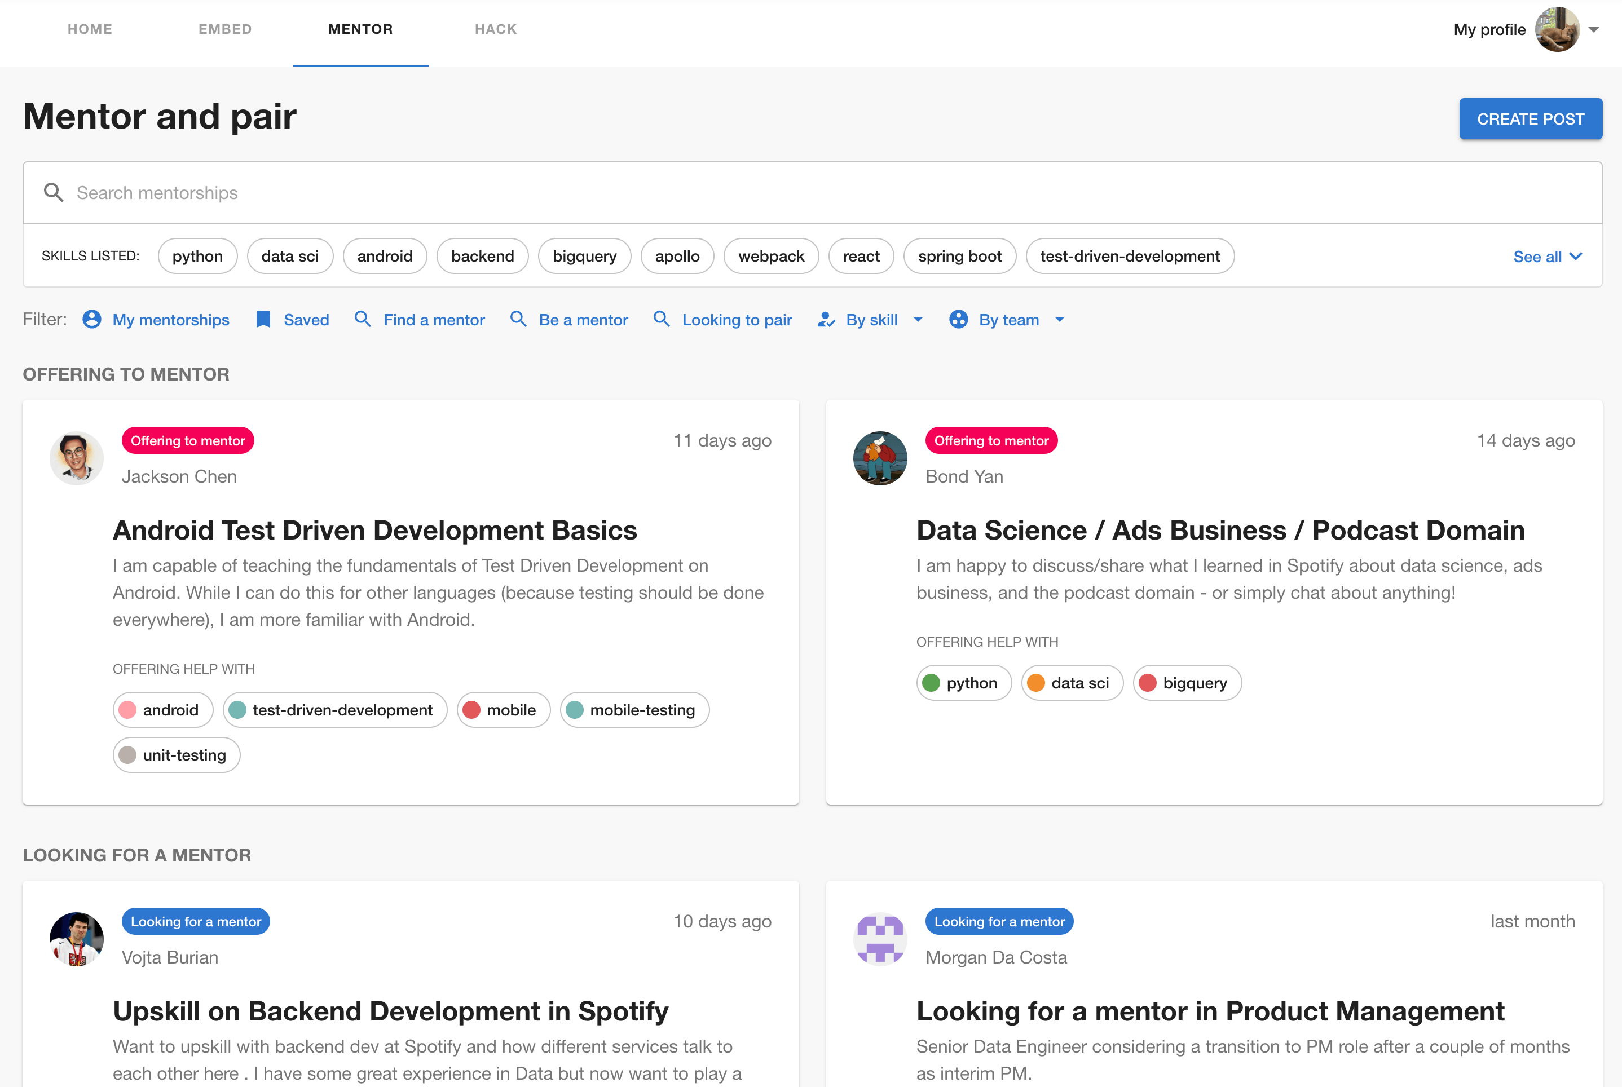
Task: Toggle the webpack skill chip
Action: point(771,257)
